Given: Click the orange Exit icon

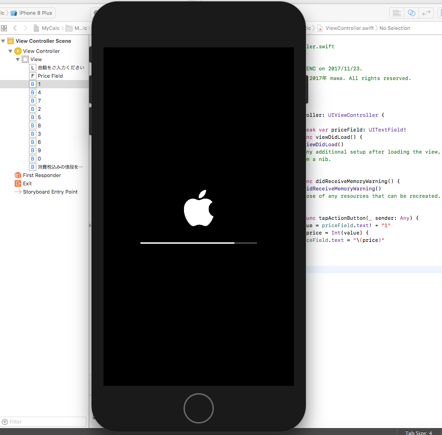Looking at the screenshot, I should pos(18,183).
